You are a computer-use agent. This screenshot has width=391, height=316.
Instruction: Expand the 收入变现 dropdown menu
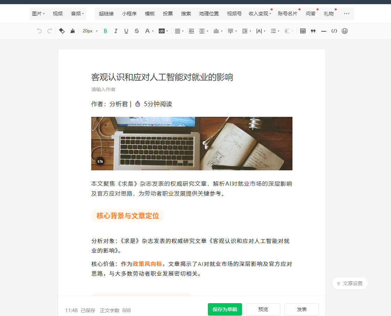[260, 14]
